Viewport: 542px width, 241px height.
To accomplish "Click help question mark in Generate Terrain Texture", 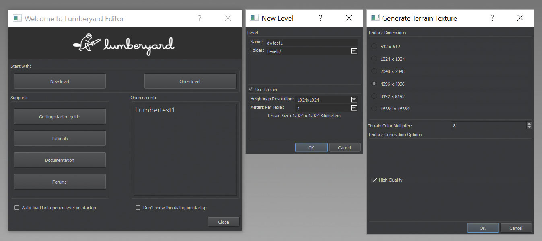I will (492, 18).
